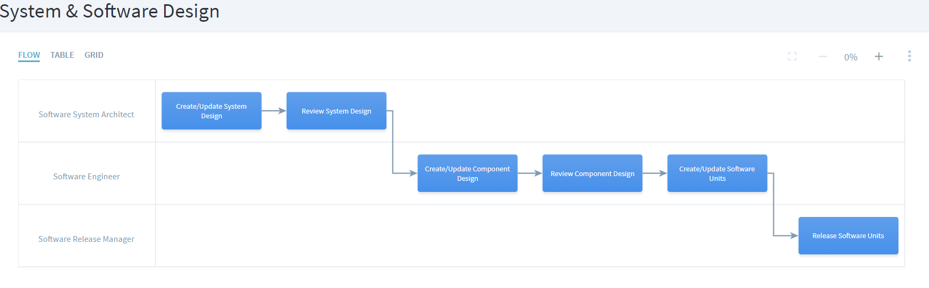The height and width of the screenshot is (288, 929).
Task: Switch to the FLOW tab
Action: pos(29,55)
